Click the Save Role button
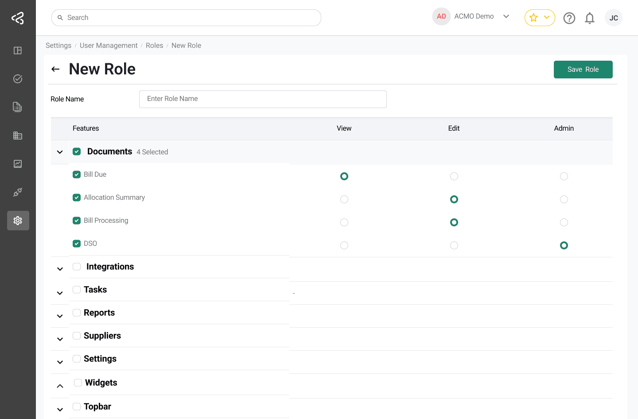The height and width of the screenshot is (419, 638). point(583,70)
